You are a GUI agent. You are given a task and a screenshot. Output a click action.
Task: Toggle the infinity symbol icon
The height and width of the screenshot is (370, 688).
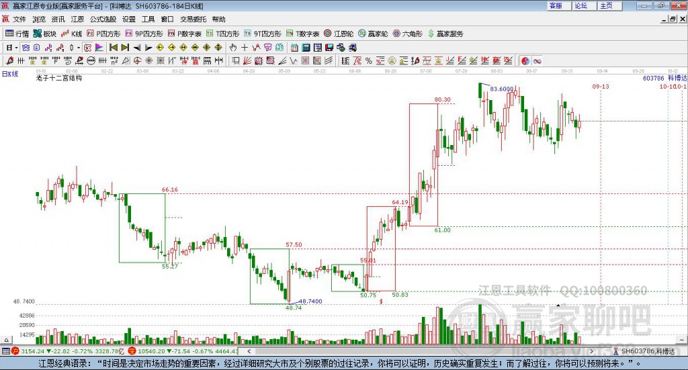click(x=537, y=61)
